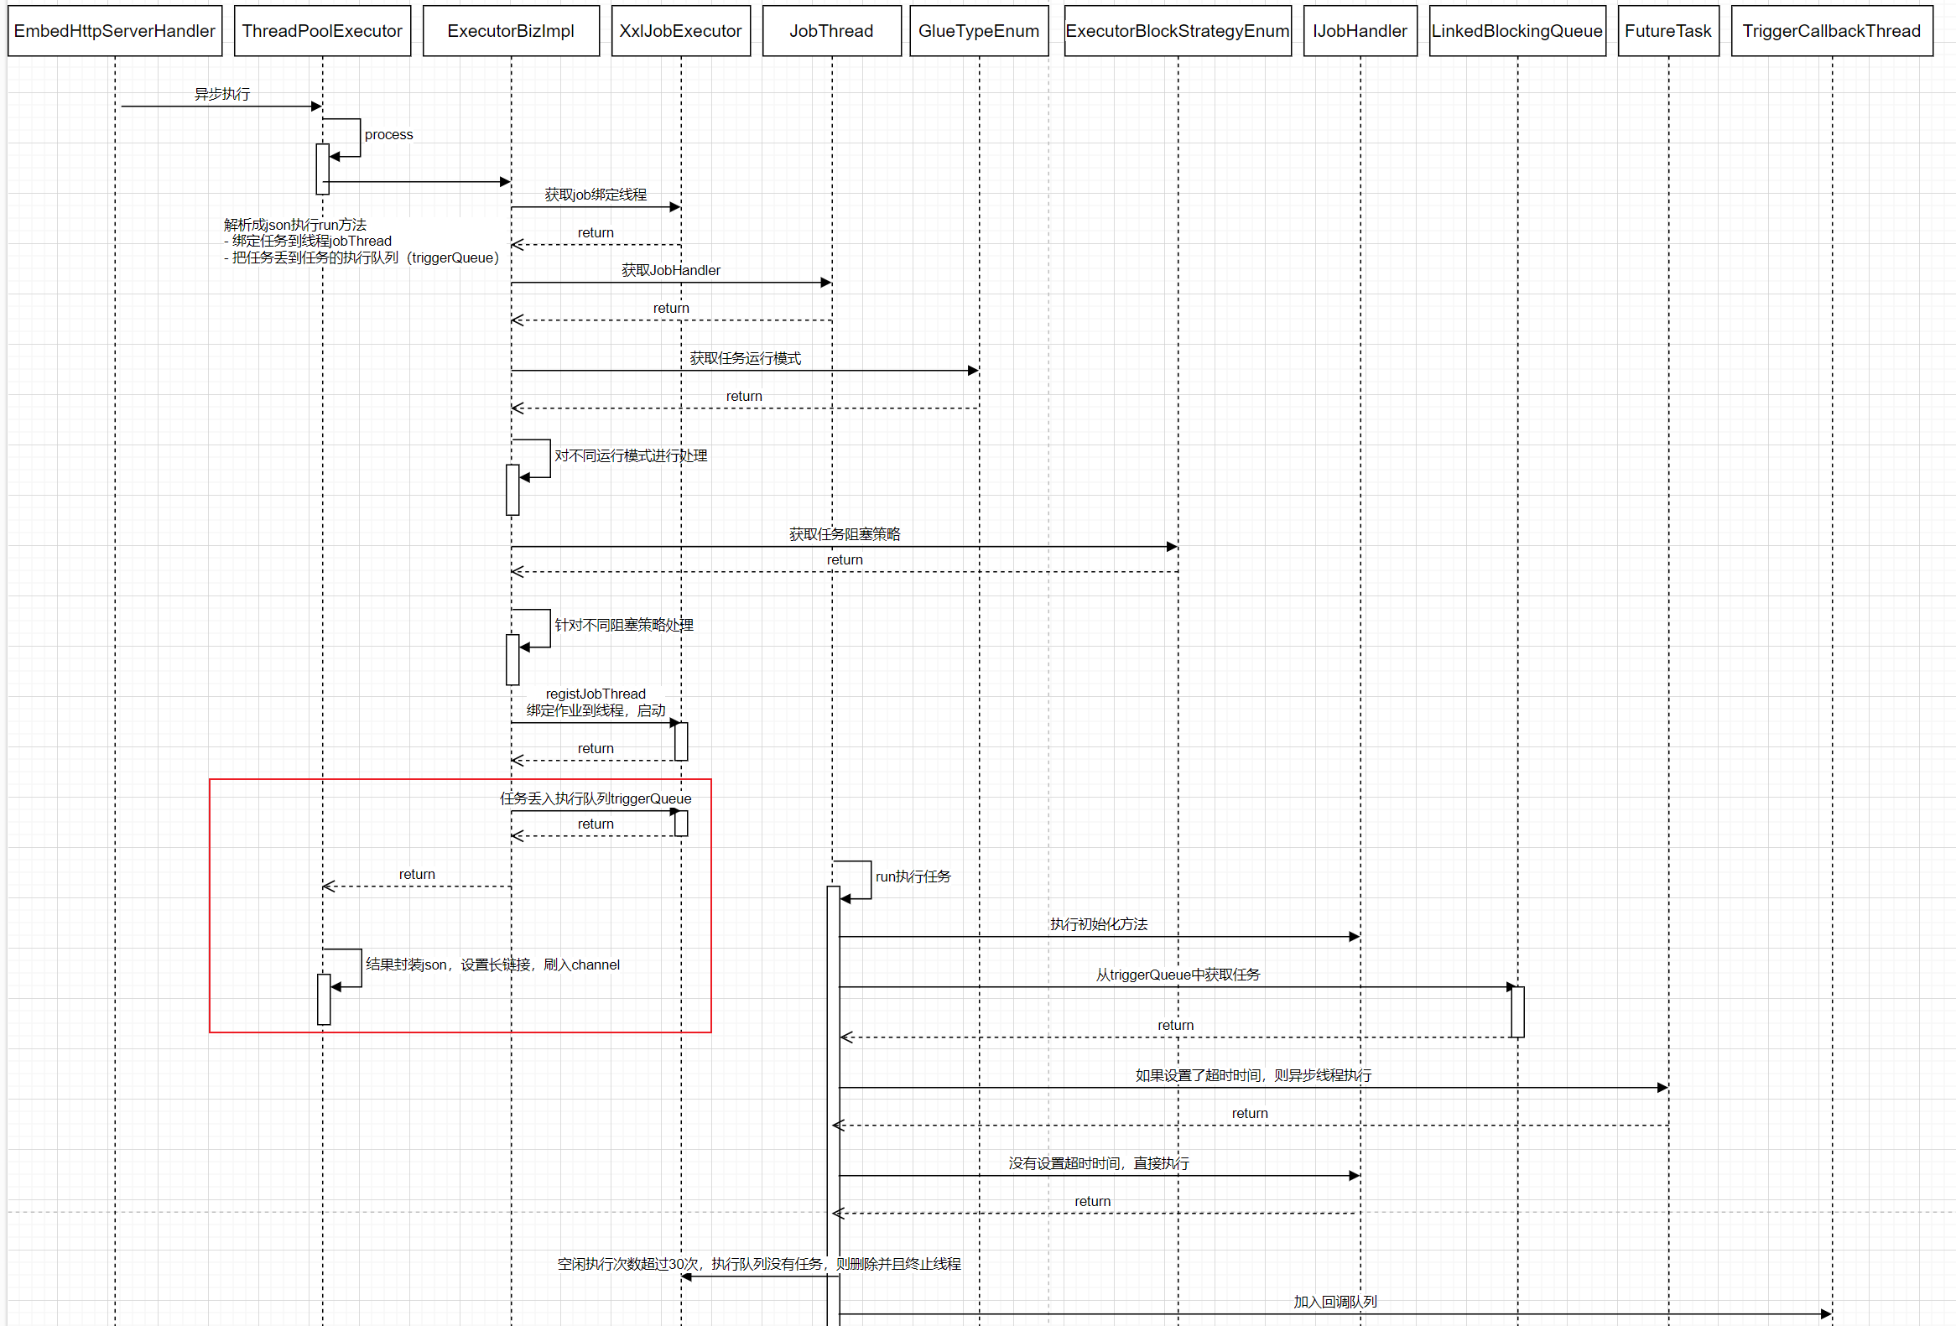Select the registJobThread message label
The image size is (1956, 1326).
[x=596, y=694]
